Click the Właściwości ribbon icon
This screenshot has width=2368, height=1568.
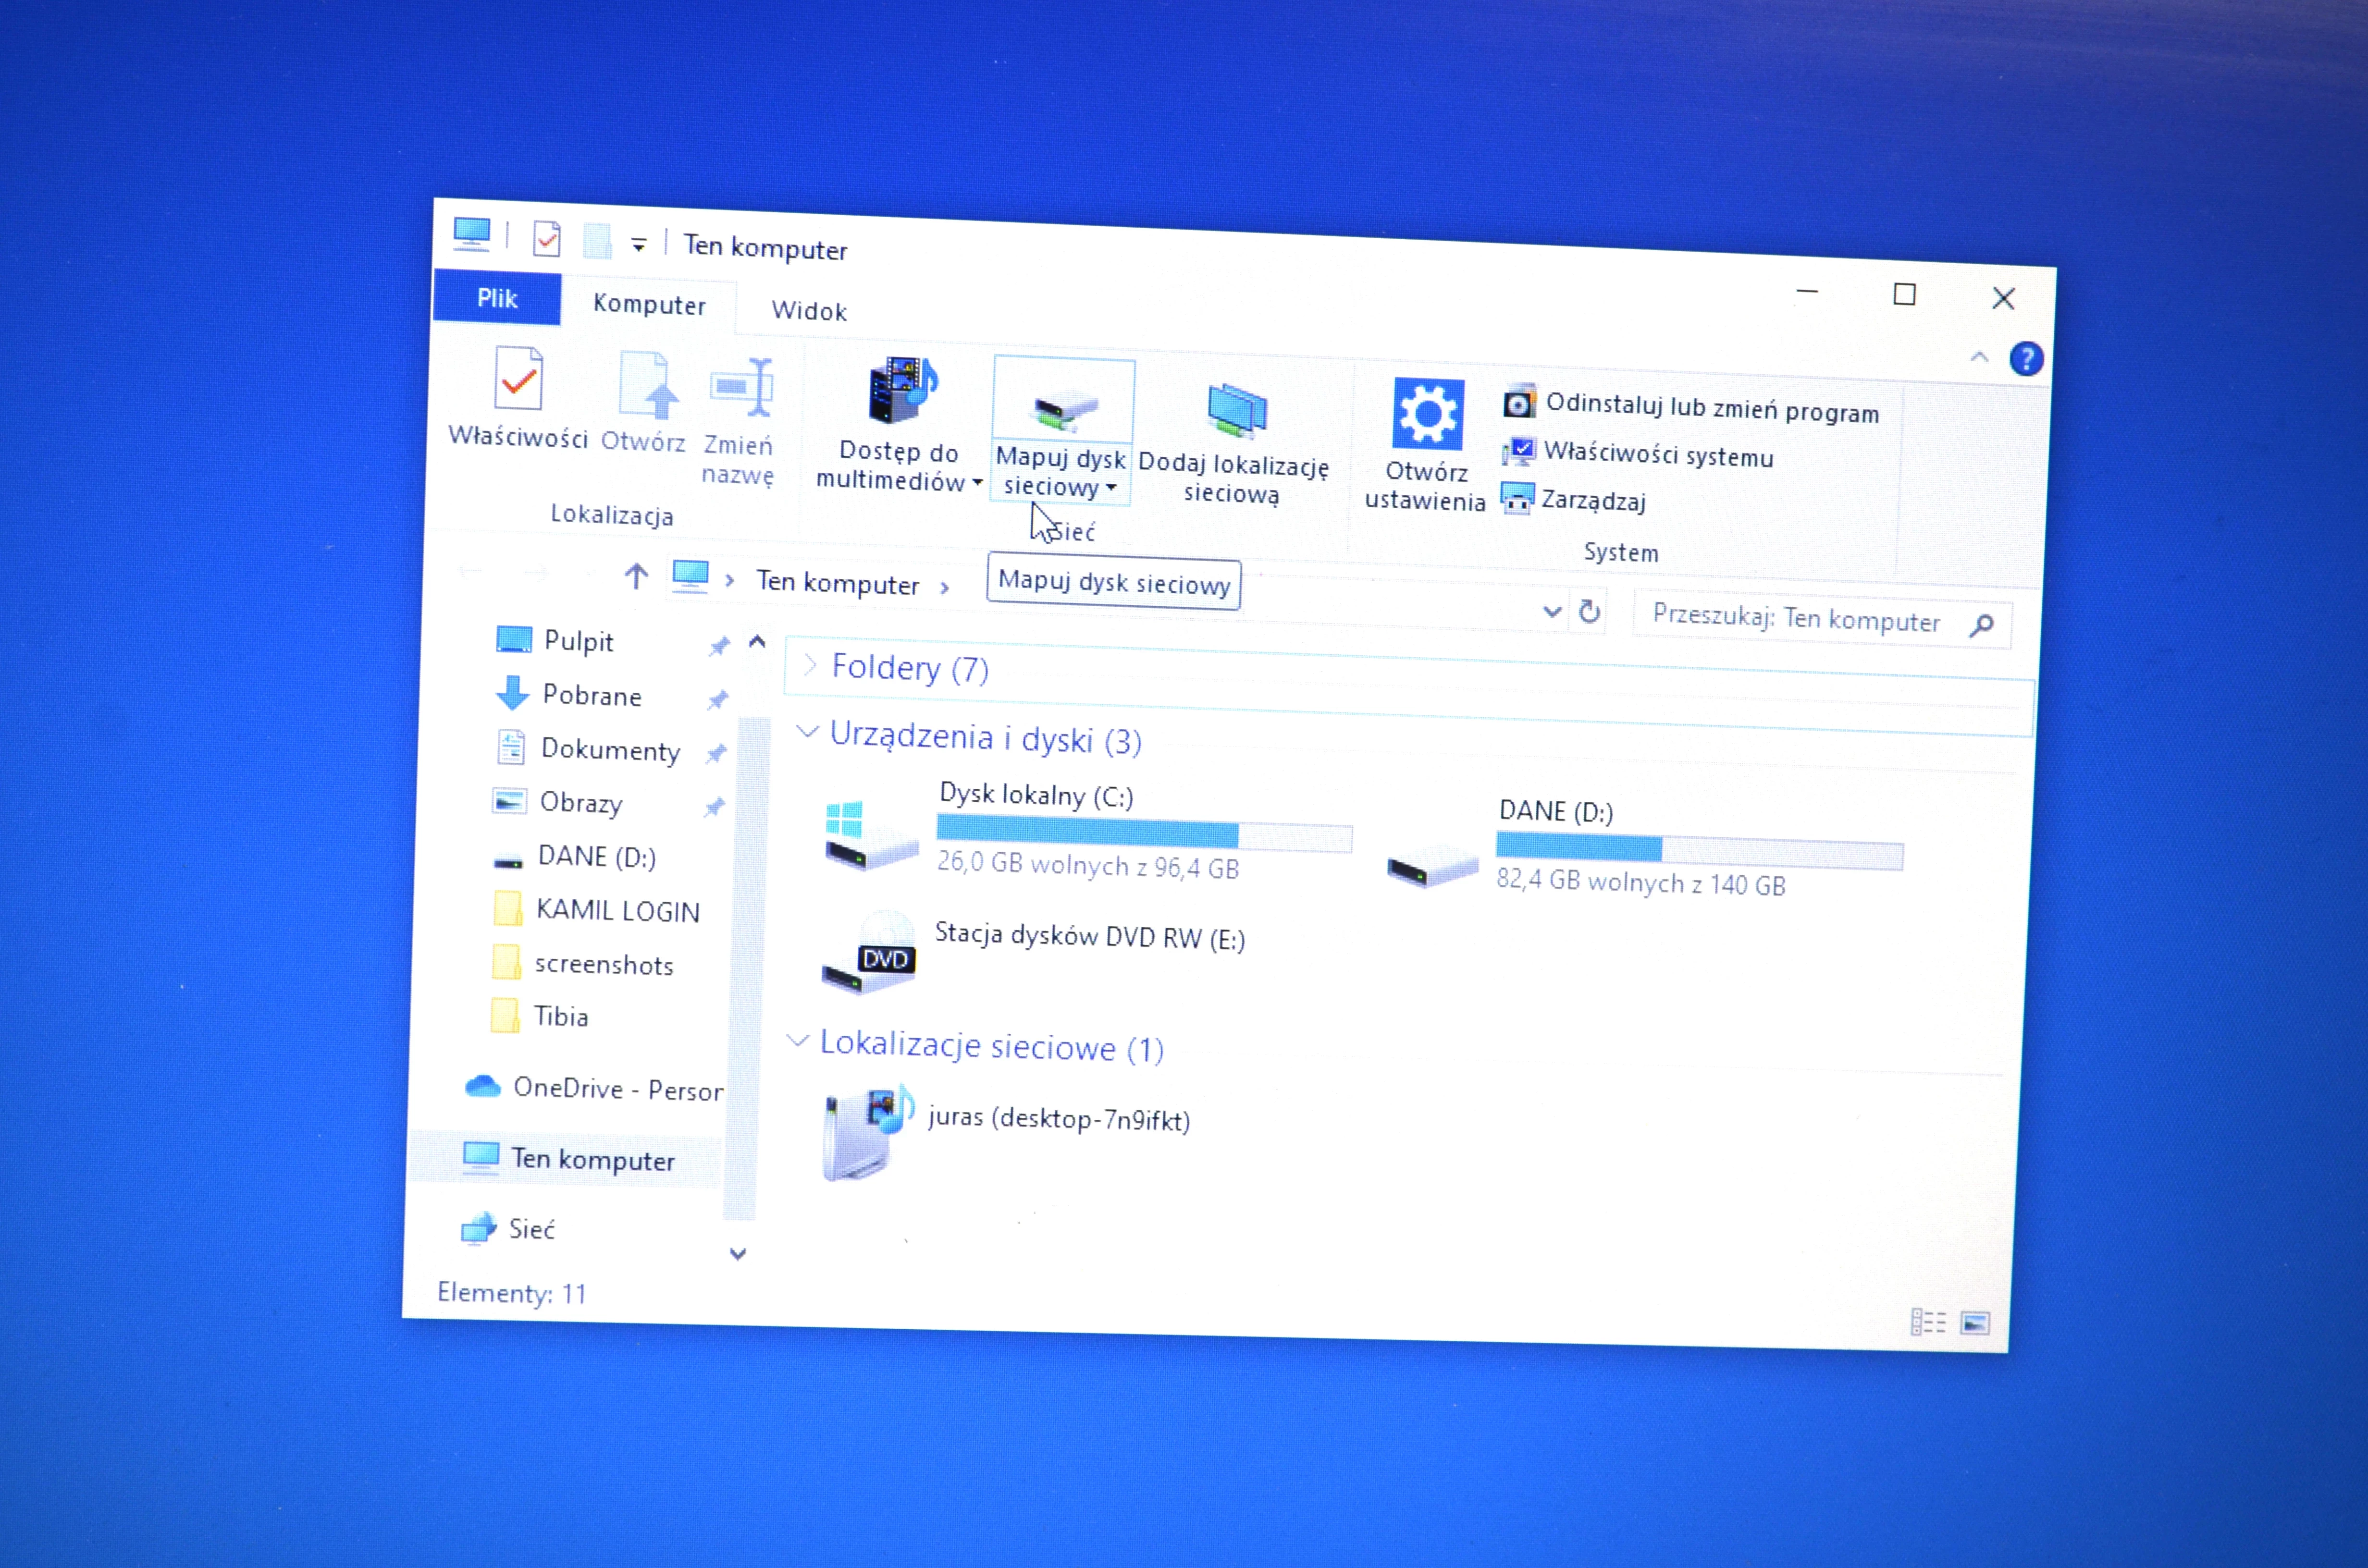[518, 378]
